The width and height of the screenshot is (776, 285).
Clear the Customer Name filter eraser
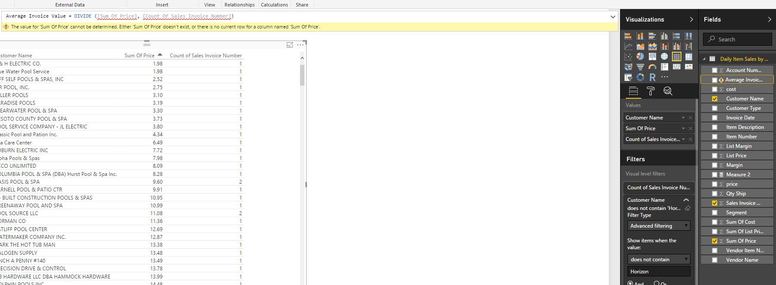coord(687,208)
